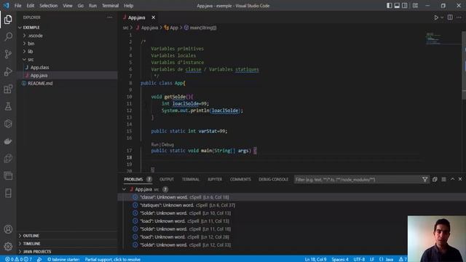The image size is (466, 262).
Task: Open the Testing flask view
Action: tap(8, 106)
